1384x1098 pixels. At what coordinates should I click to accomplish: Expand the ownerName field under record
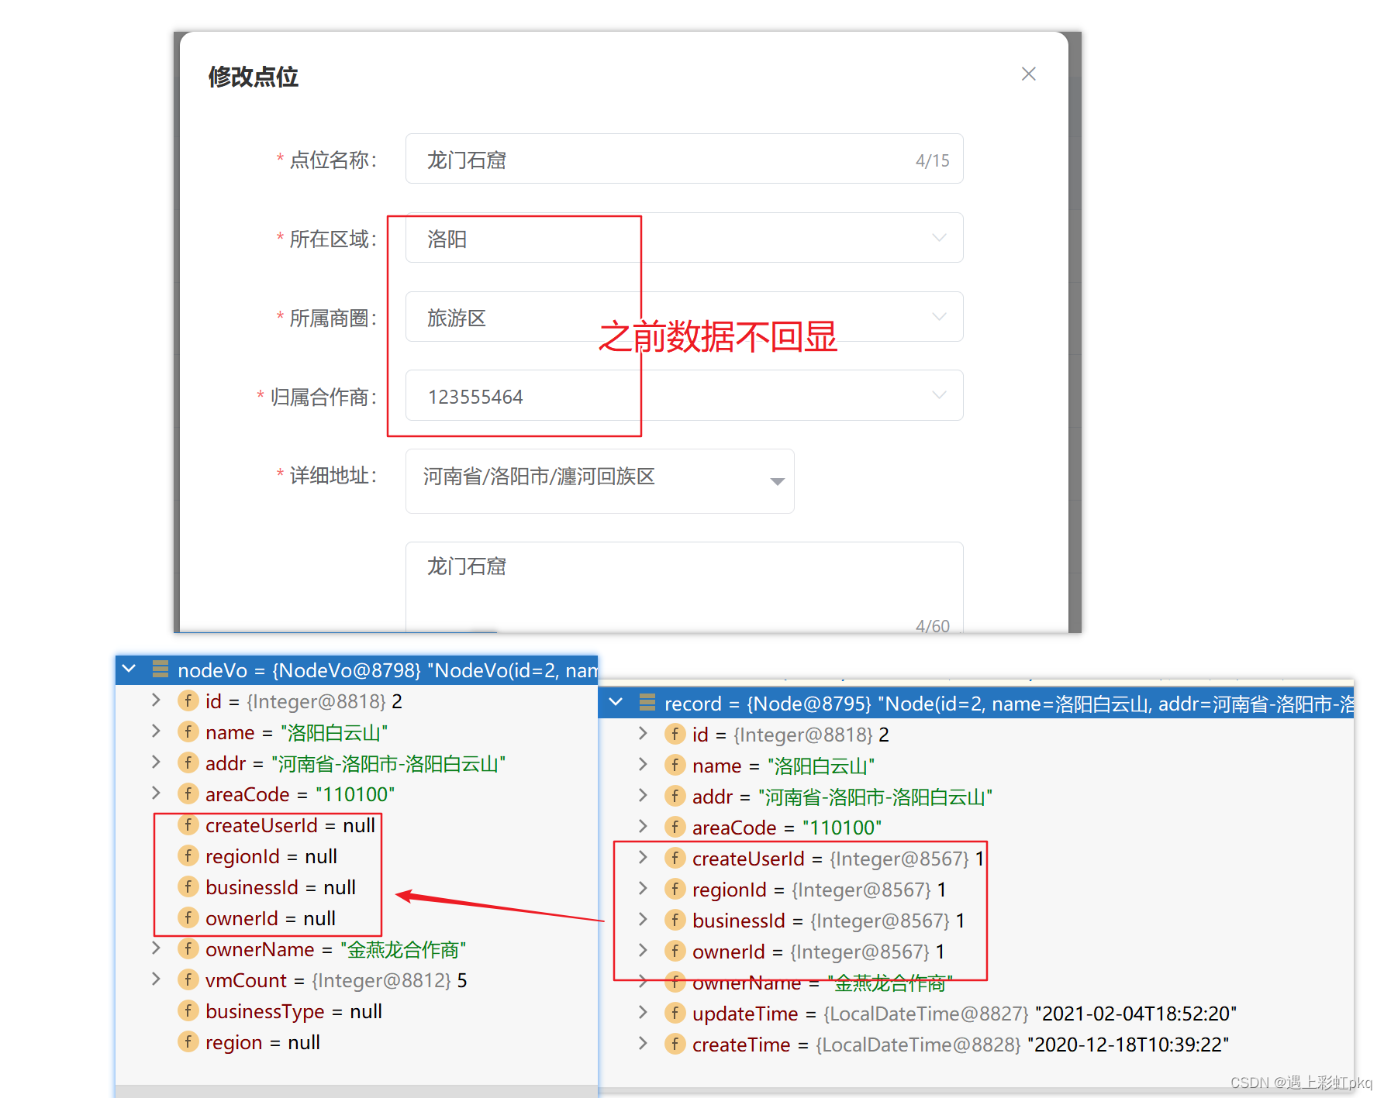coord(643,982)
